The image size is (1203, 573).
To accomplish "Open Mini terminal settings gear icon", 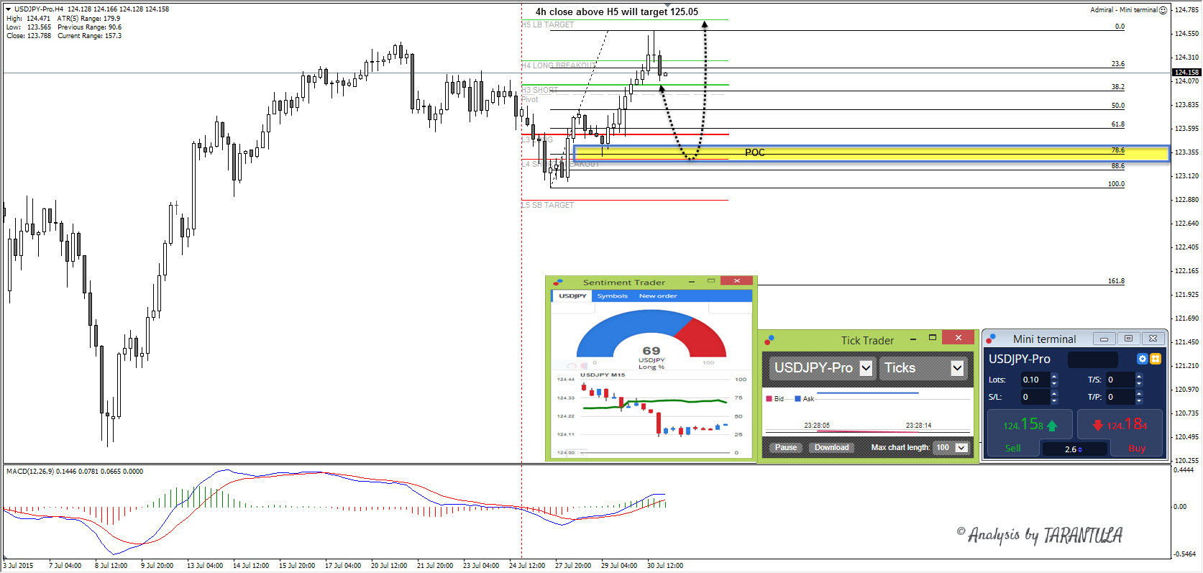I will [1142, 359].
